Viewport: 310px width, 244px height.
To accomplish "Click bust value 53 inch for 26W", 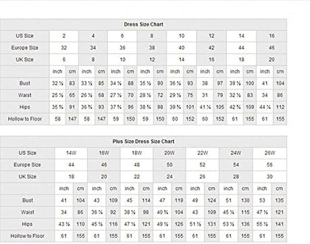I will click(262, 200).
